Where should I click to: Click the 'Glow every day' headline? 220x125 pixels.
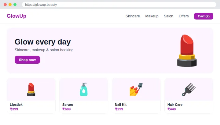coord(43,42)
